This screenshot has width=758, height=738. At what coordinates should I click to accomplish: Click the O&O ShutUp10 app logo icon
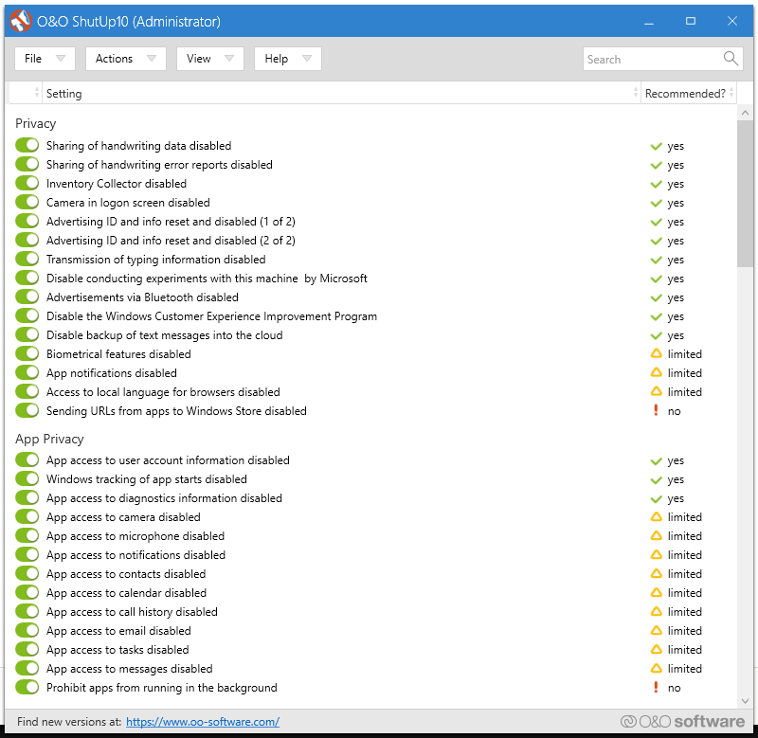point(20,21)
